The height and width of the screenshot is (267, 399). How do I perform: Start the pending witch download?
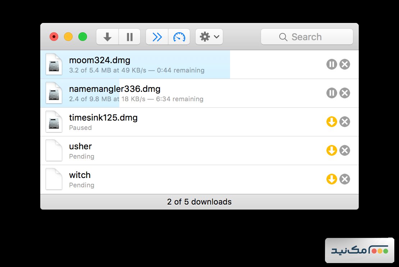coord(331,179)
